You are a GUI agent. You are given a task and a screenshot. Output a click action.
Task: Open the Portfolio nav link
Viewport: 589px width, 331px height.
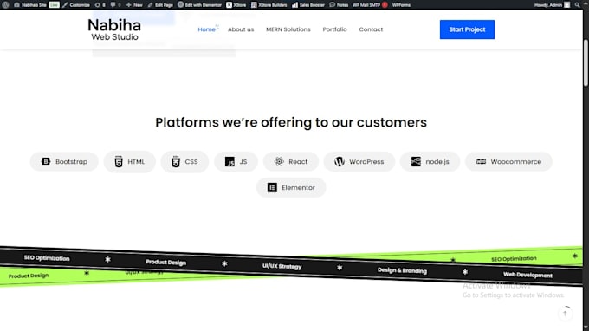coord(334,29)
